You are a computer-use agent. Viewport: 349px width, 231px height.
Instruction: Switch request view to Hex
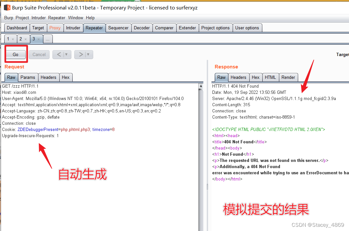point(65,78)
